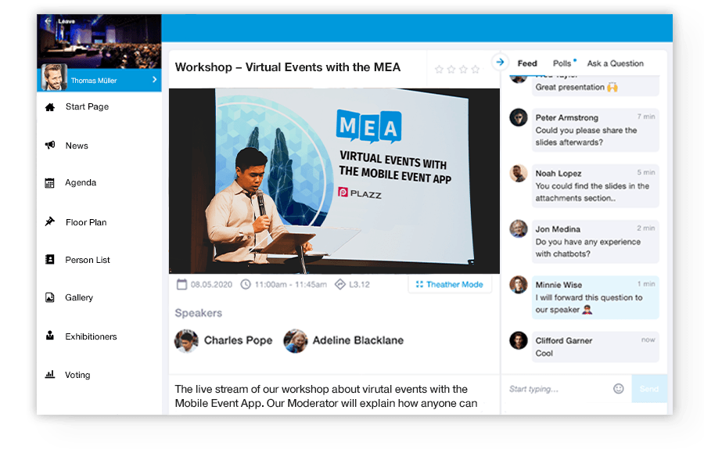
Task: Click Peter Armstrong's chat avatar
Action: 519,117
